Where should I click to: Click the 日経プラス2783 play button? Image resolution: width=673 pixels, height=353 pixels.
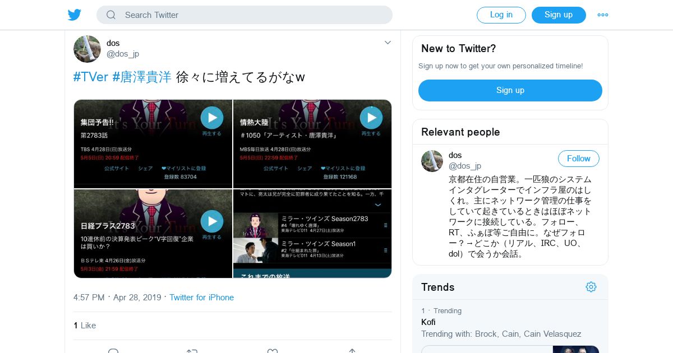[212, 221]
